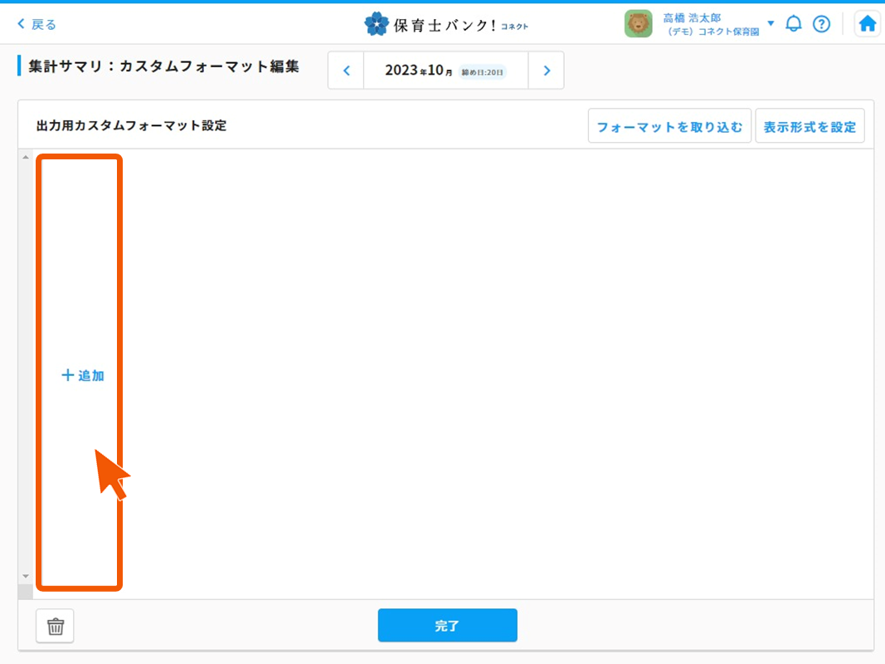Screen dimensions: 885x664
Task: Open 表示形式を設定 settings
Action: (x=810, y=125)
